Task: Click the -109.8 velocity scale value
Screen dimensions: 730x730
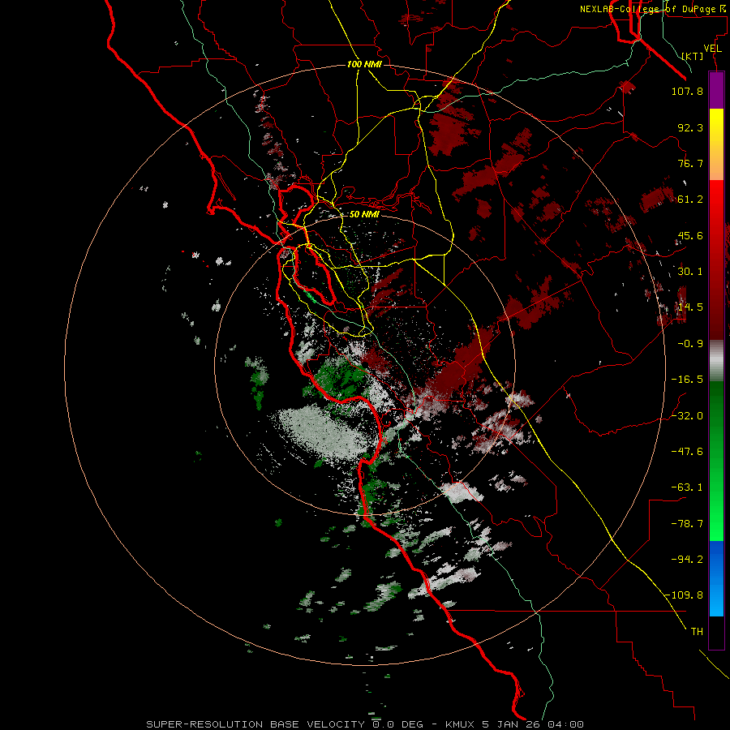Action: (x=685, y=595)
